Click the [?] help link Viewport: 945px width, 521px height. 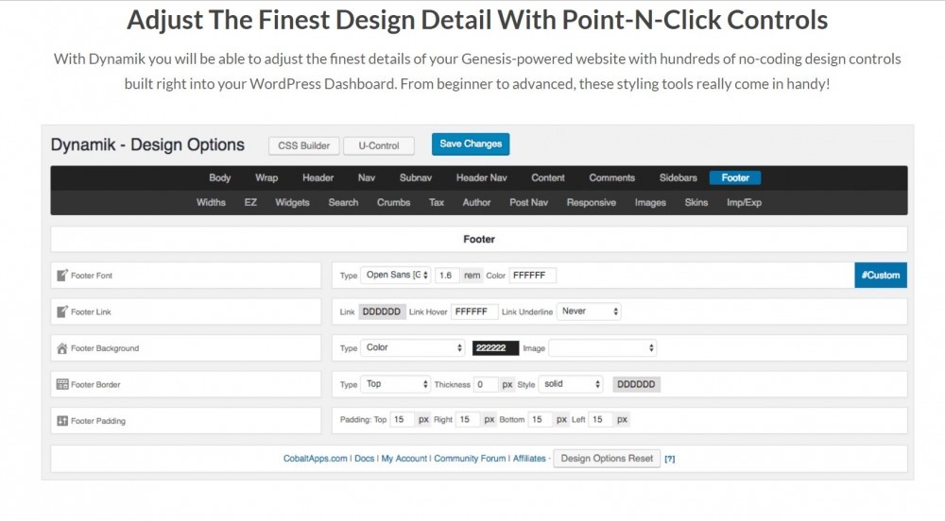670,459
